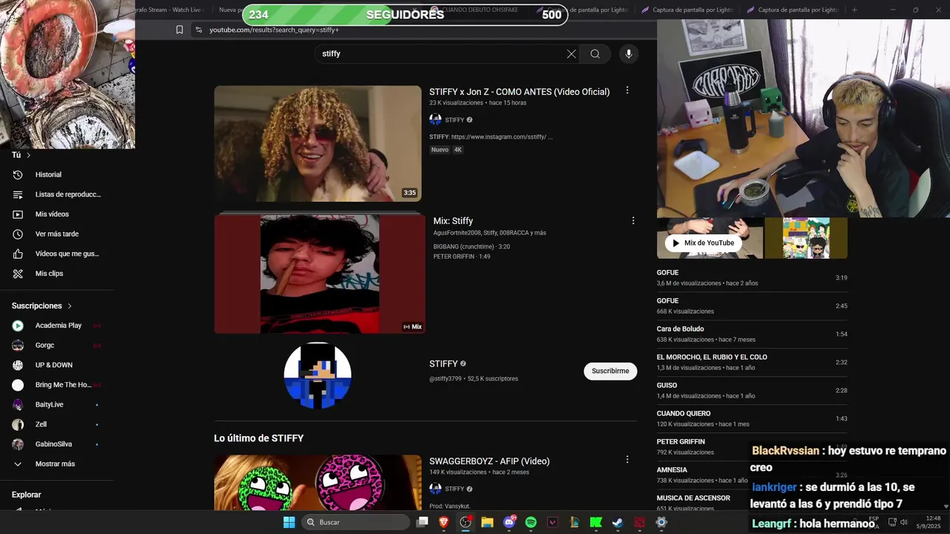The image size is (950, 534).
Task: Open Discord from taskbar
Action: coord(509,522)
